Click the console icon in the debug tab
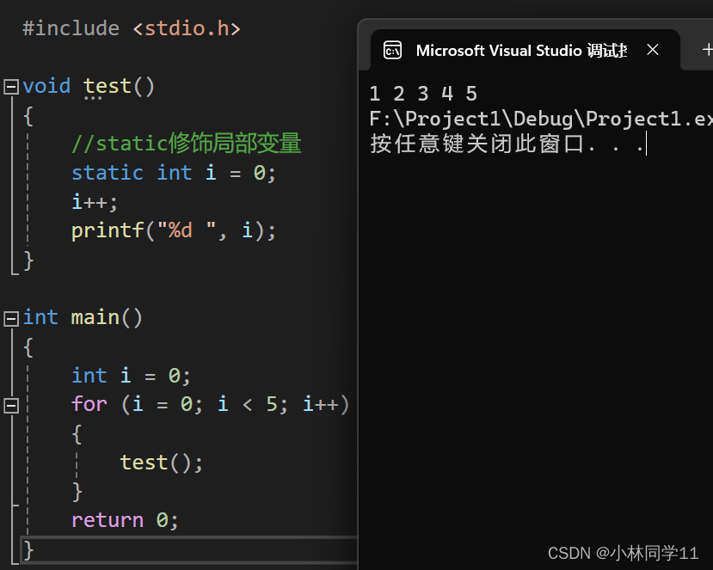This screenshot has height=570, width=713. (392, 51)
